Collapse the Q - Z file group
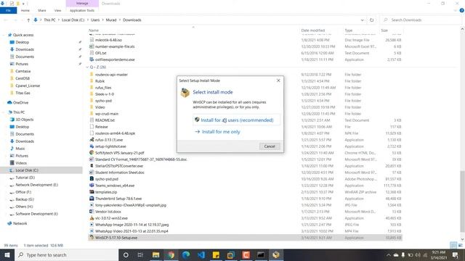The image size is (465, 261). tap(87, 67)
